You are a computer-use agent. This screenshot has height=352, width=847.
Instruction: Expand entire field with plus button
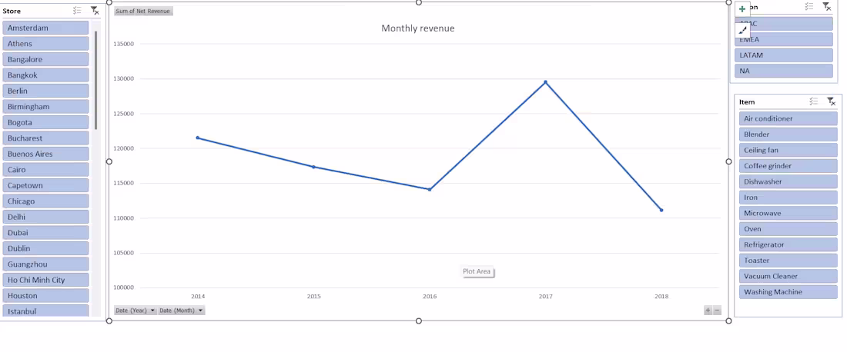click(708, 310)
